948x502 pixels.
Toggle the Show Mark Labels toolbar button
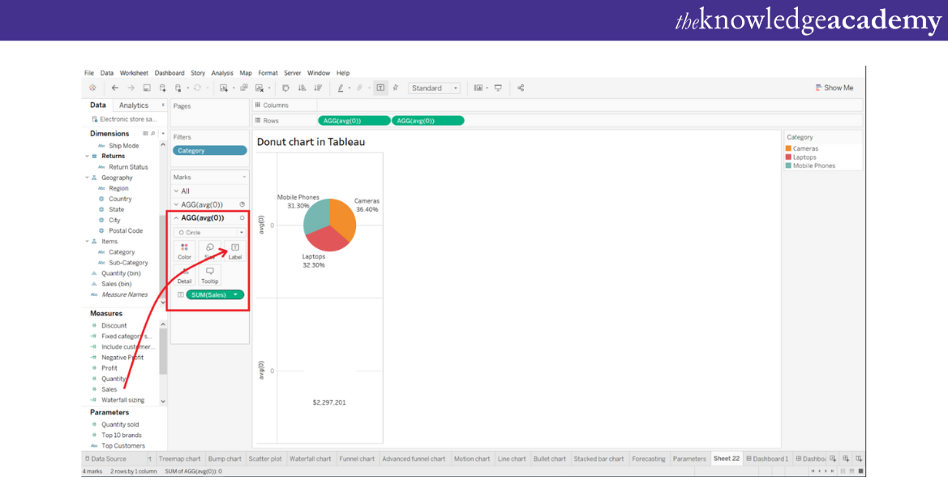click(x=380, y=88)
